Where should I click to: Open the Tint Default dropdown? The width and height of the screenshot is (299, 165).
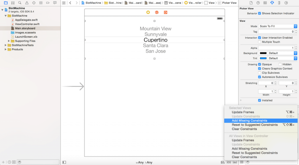[282, 58]
